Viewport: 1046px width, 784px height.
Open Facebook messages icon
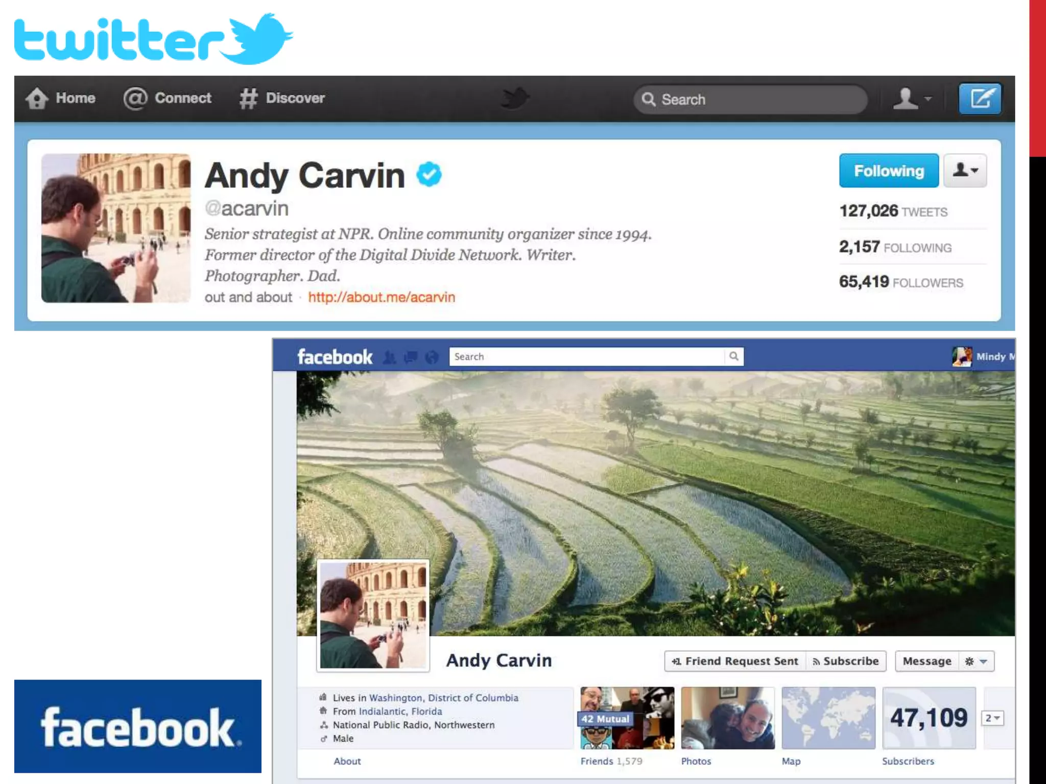411,357
